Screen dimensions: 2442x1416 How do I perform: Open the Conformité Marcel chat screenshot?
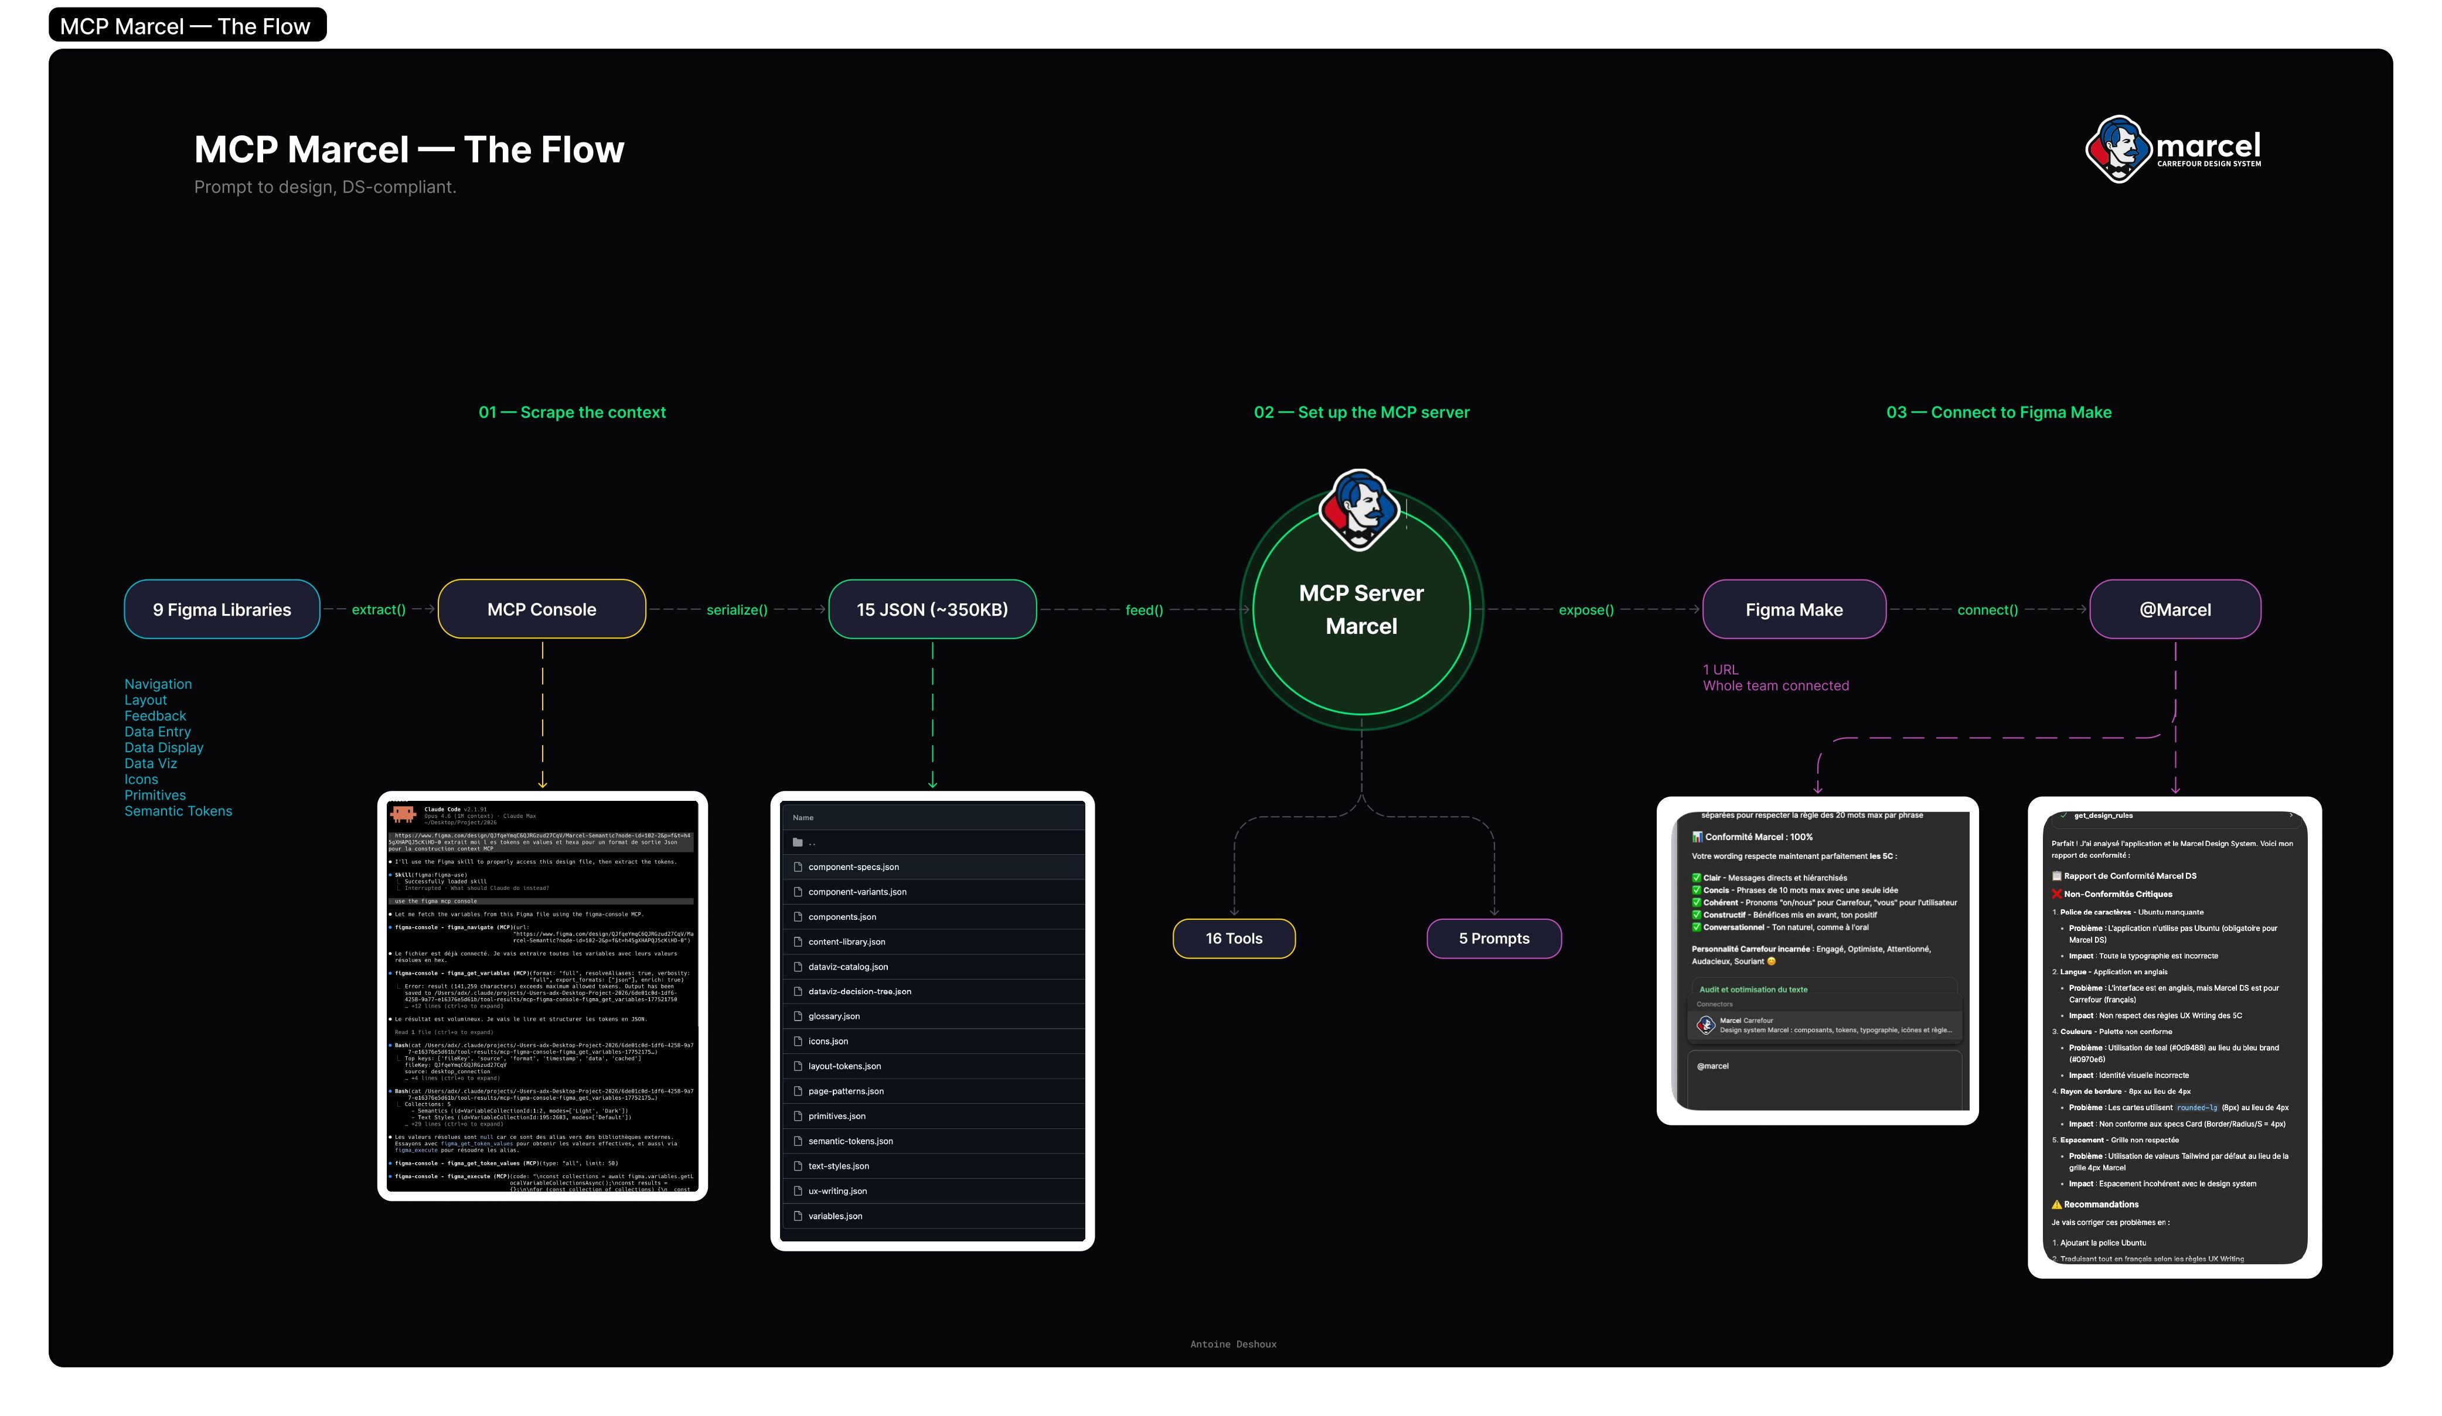click(1817, 961)
